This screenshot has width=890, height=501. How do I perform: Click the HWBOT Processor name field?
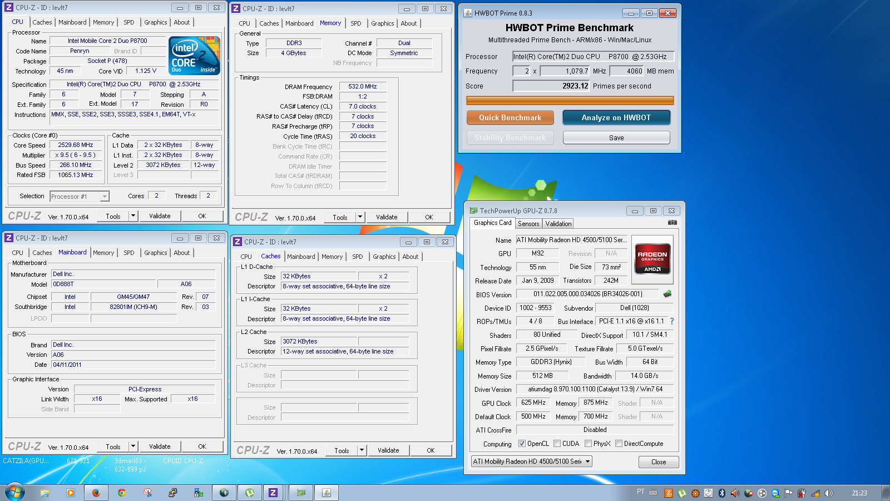[x=594, y=56]
